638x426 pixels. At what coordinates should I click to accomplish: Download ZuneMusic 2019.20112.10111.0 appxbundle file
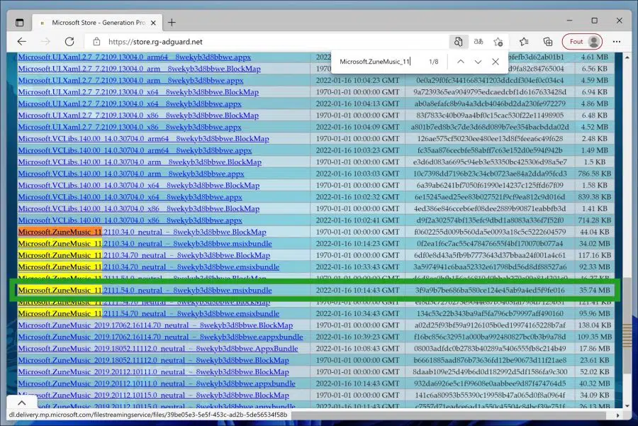pyautogui.click(x=157, y=383)
